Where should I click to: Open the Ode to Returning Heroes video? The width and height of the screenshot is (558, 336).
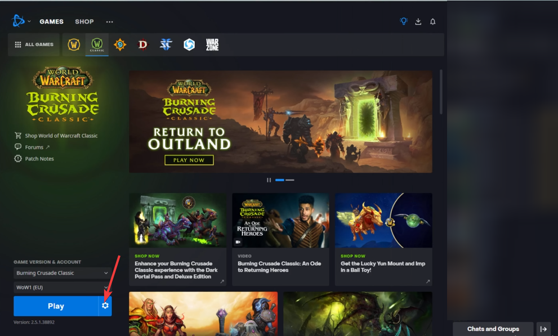tap(280, 239)
